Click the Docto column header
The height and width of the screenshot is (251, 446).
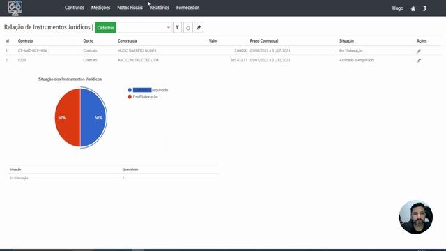[89, 41]
